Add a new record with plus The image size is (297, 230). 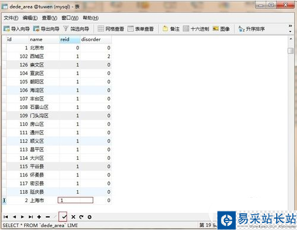point(39,217)
